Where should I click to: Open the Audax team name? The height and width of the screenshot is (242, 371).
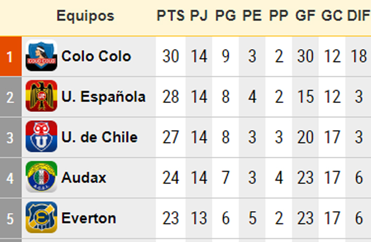[84, 177]
